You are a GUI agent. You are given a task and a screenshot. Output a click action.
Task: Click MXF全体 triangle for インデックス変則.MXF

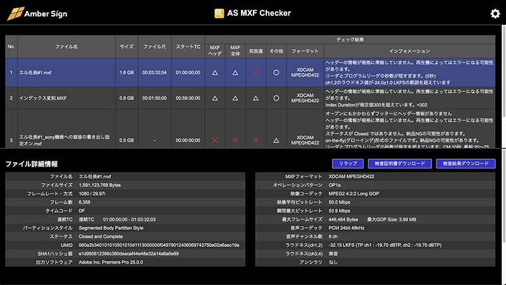pyautogui.click(x=235, y=98)
